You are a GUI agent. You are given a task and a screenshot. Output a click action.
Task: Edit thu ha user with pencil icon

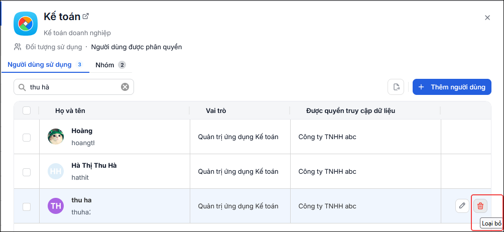[462, 206]
